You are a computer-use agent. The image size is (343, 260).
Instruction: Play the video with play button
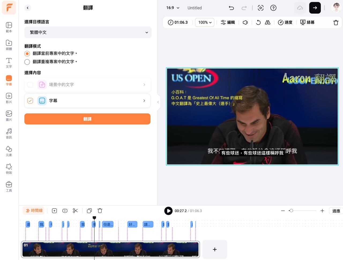(168, 211)
